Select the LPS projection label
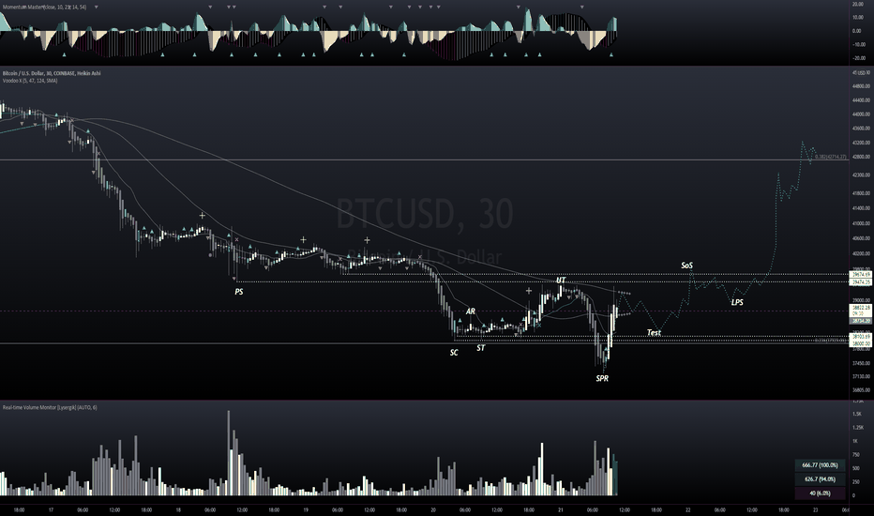Viewport: 874px width, 516px height. click(737, 302)
